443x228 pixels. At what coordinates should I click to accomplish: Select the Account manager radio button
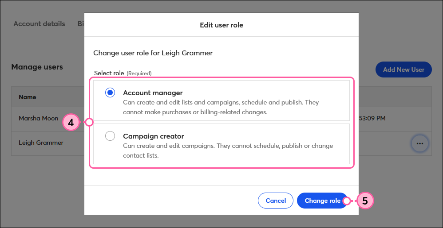pos(110,93)
